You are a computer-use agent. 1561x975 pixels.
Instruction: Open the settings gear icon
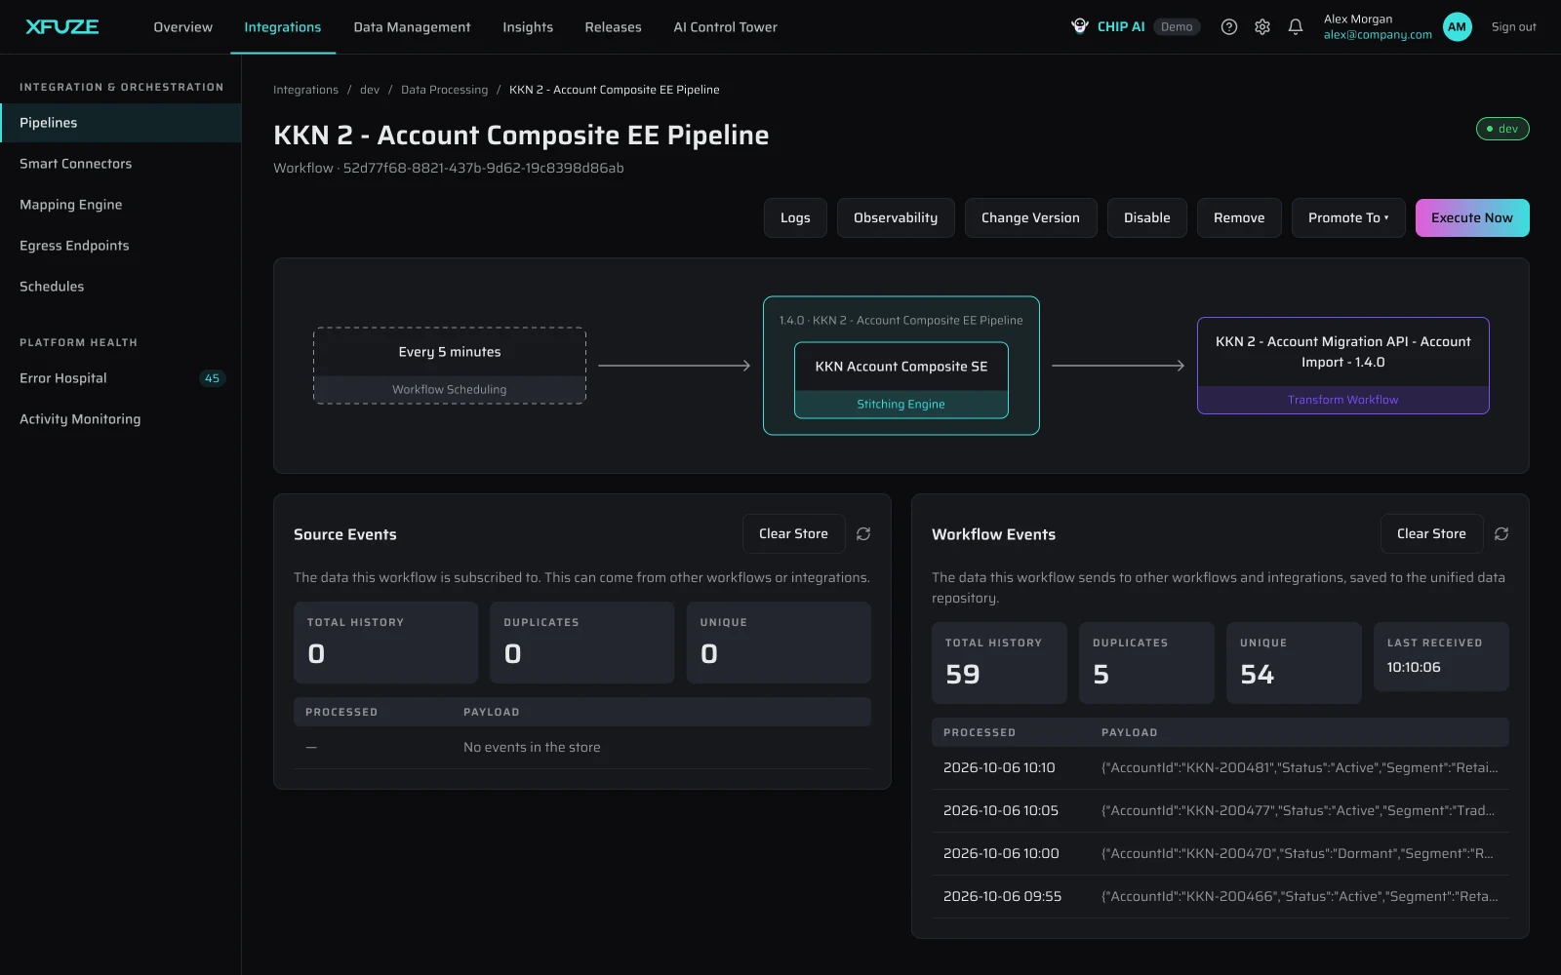tap(1262, 26)
